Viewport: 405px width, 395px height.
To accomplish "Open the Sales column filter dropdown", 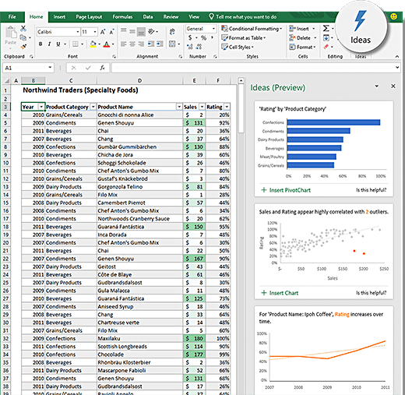I will pos(202,107).
